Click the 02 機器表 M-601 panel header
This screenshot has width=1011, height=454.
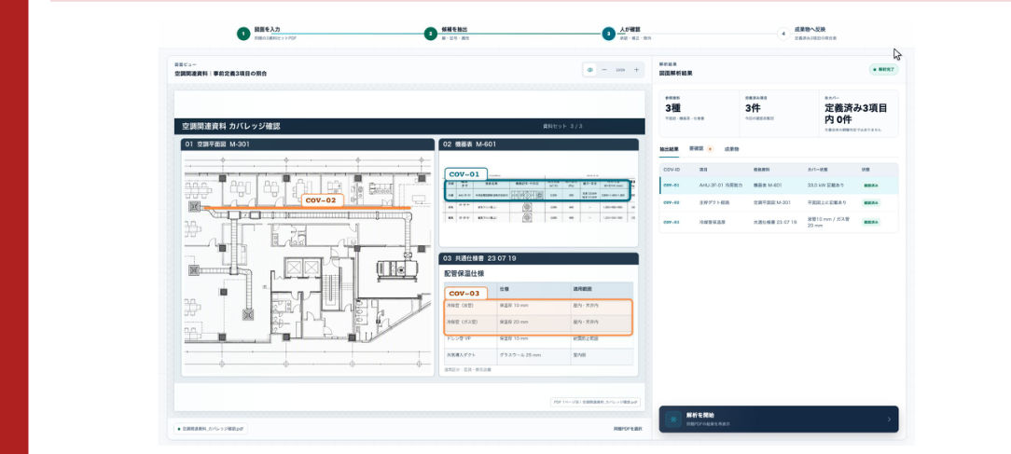click(x=538, y=144)
